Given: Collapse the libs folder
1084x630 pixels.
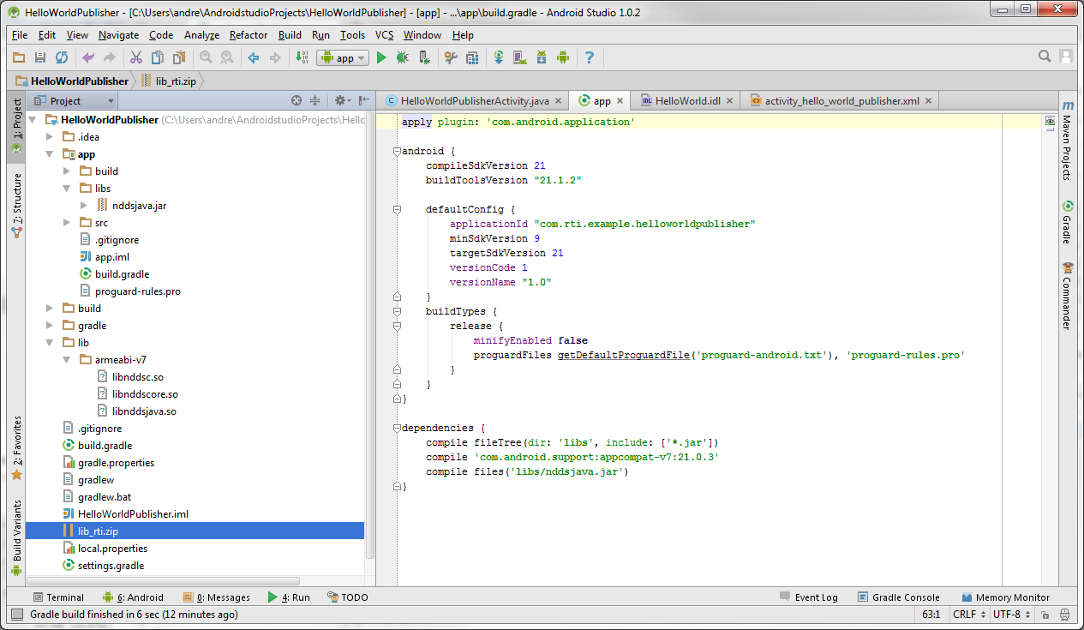Looking at the screenshot, I should coord(67,189).
